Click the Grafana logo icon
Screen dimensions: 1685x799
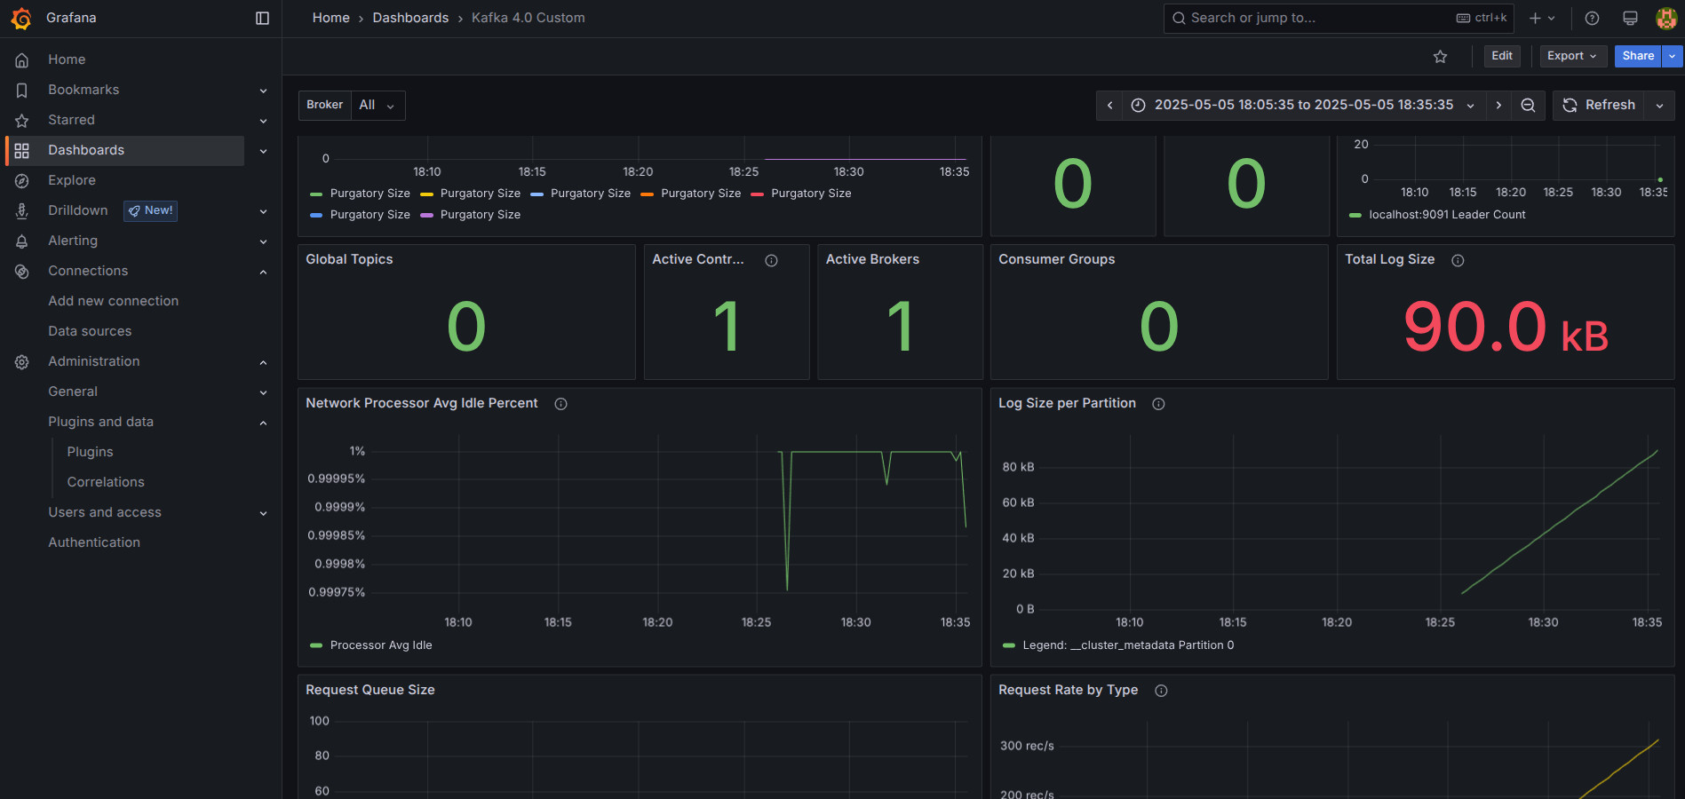(x=21, y=19)
